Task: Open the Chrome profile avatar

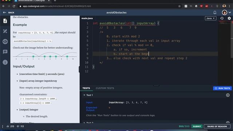Action: 224,6
